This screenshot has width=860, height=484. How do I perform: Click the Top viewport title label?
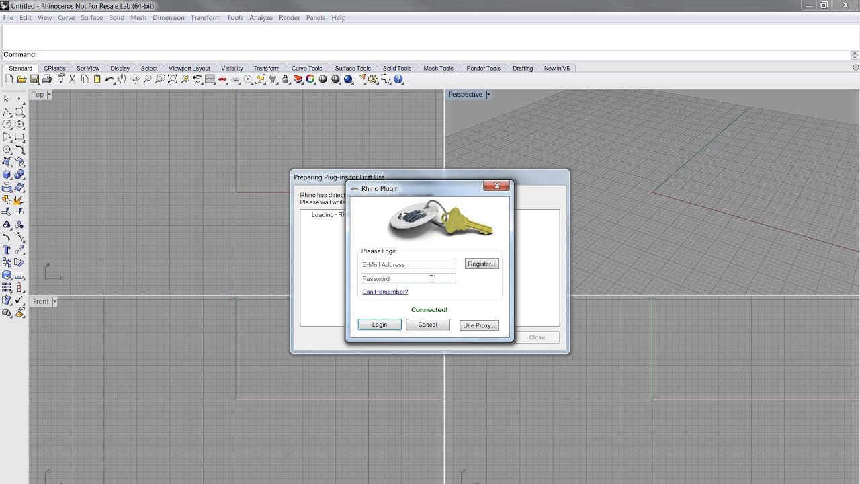[38, 95]
